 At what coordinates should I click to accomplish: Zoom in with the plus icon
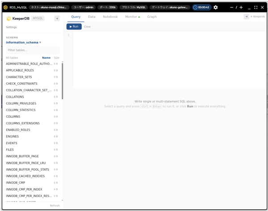pyautogui.click(x=241, y=7)
